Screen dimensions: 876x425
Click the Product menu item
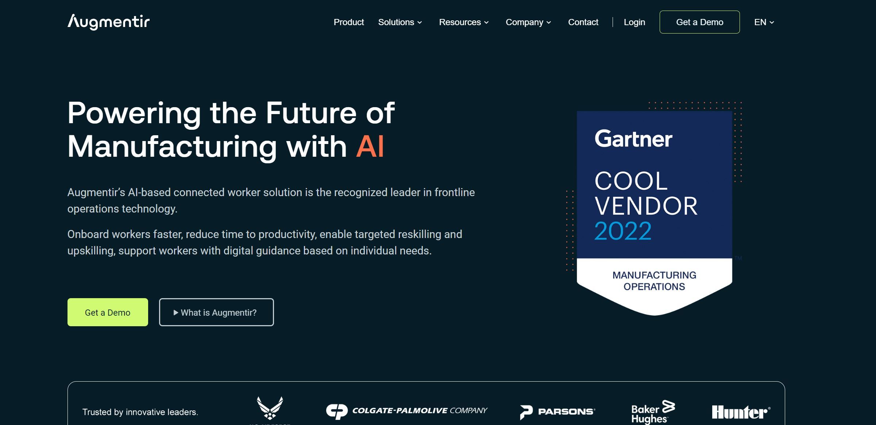click(x=348, y=22)
